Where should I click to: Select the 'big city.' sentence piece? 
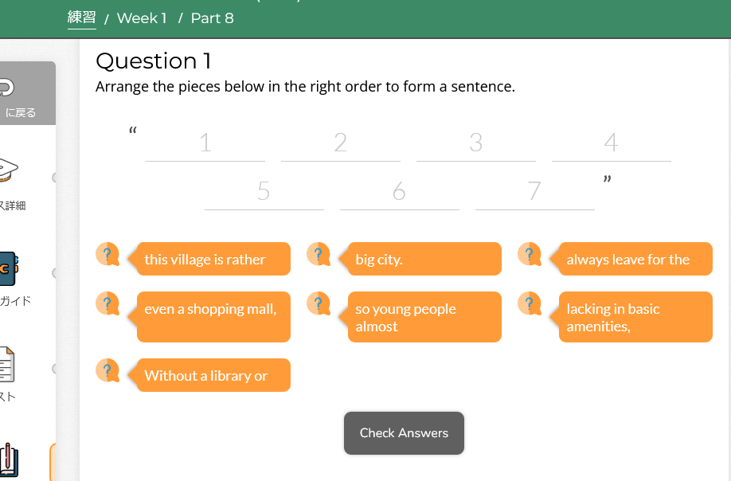click(x=424, y=260)
